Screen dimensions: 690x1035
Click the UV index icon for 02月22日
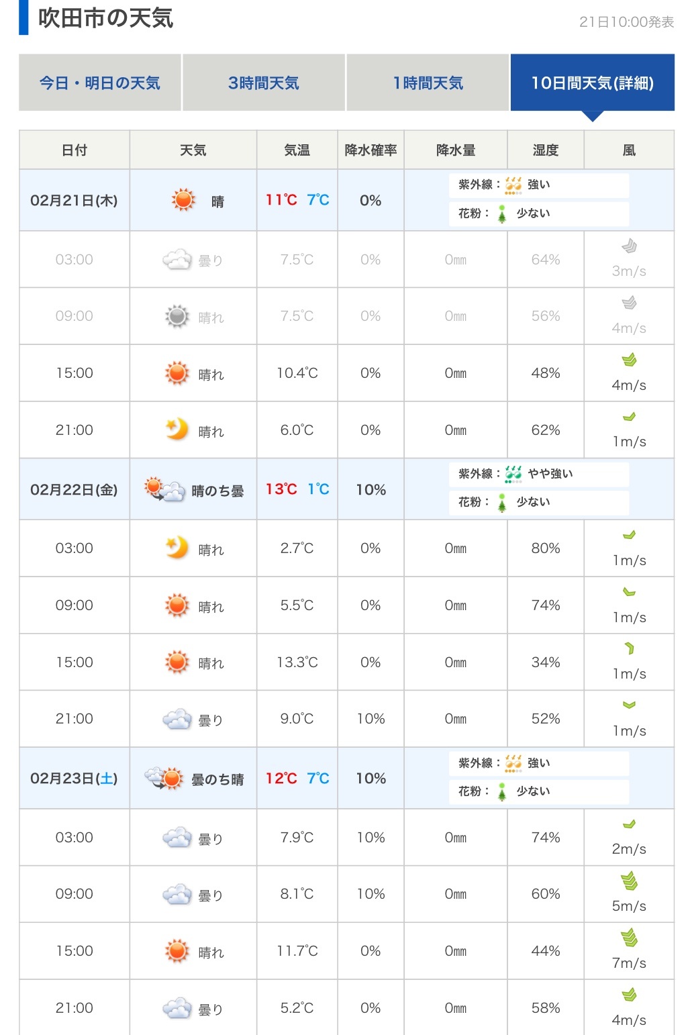pyautogui.click(x=513, y=474)
